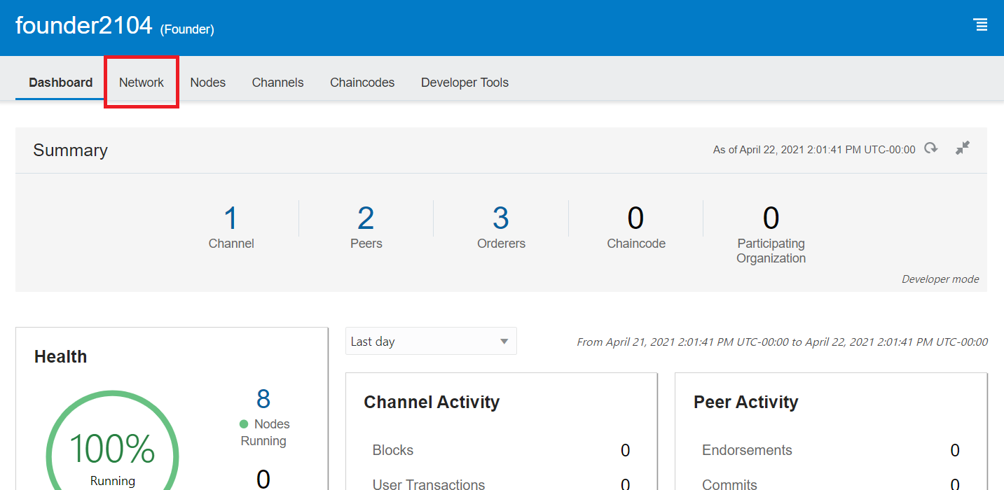Screen dimensions: 1004x490
Task: Open the Dashboard tab
Action: (x=60, y=83)
